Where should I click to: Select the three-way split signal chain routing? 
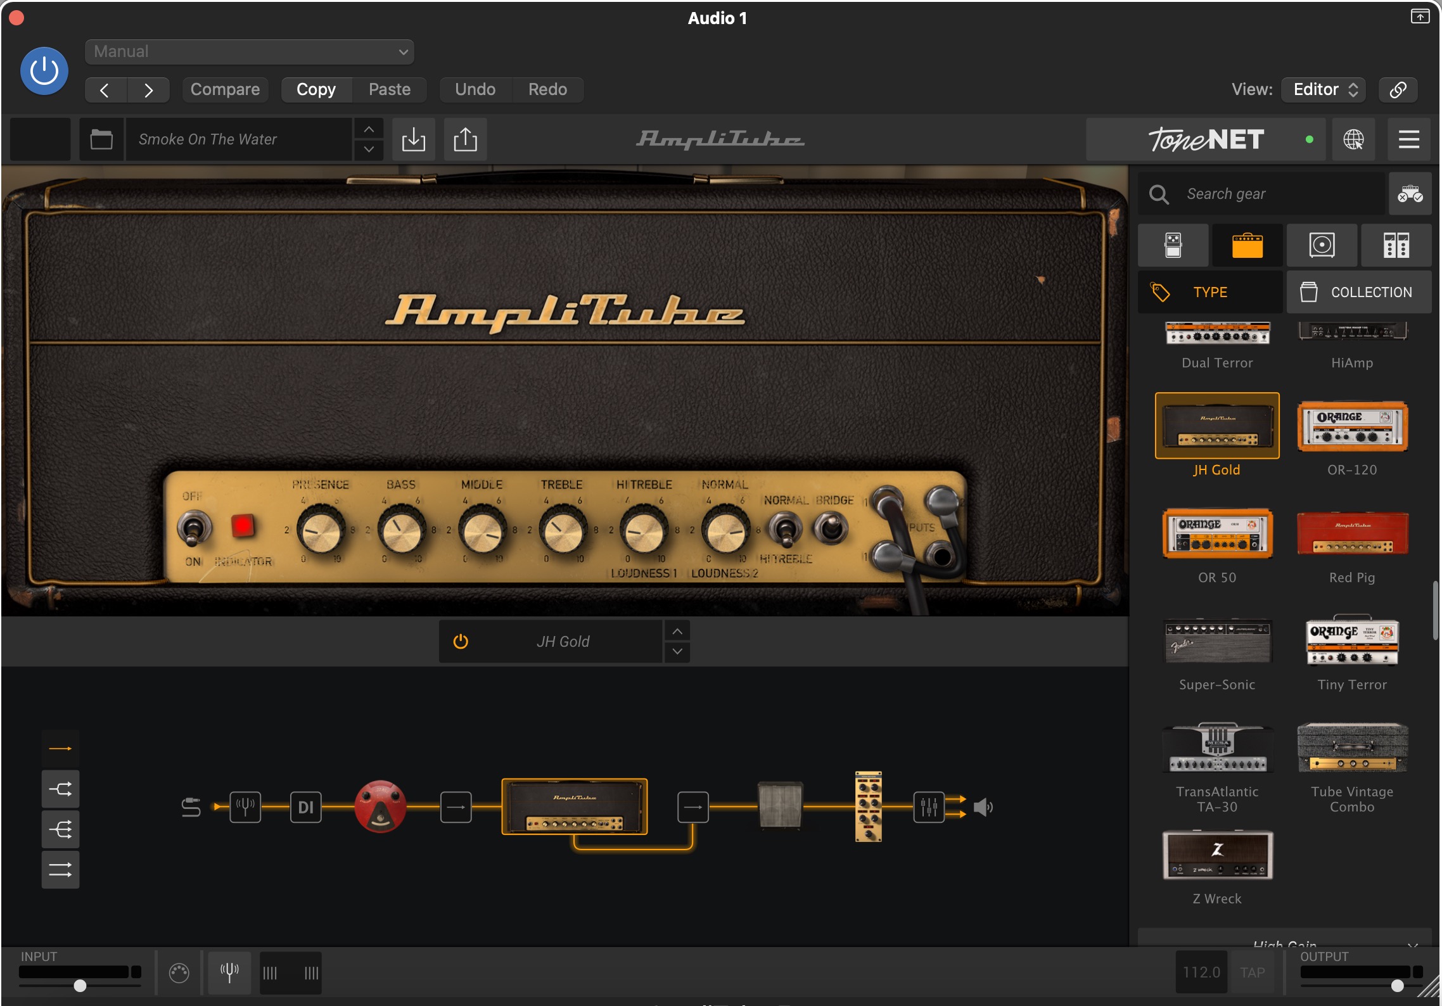61,829
